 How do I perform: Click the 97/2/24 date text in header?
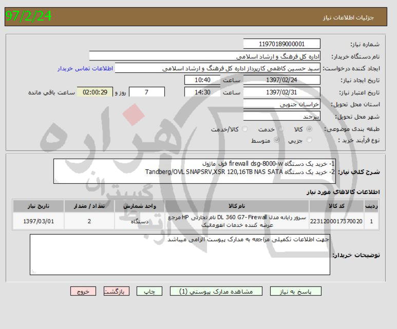tap(29, 16)
